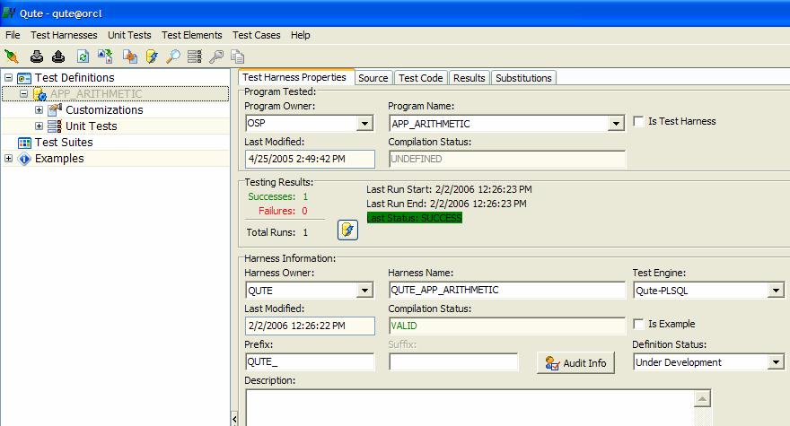Switch to the Test Code tab
The height and width of the screenshot is (426, 790).
pos(420,78)
